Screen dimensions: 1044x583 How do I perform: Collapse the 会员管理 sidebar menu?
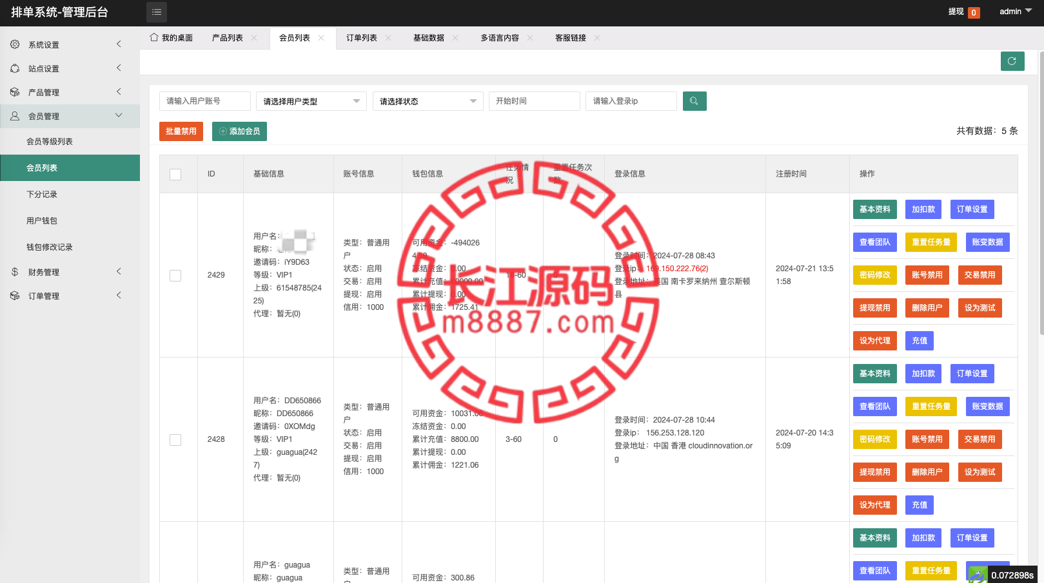(x=70, y=116)
